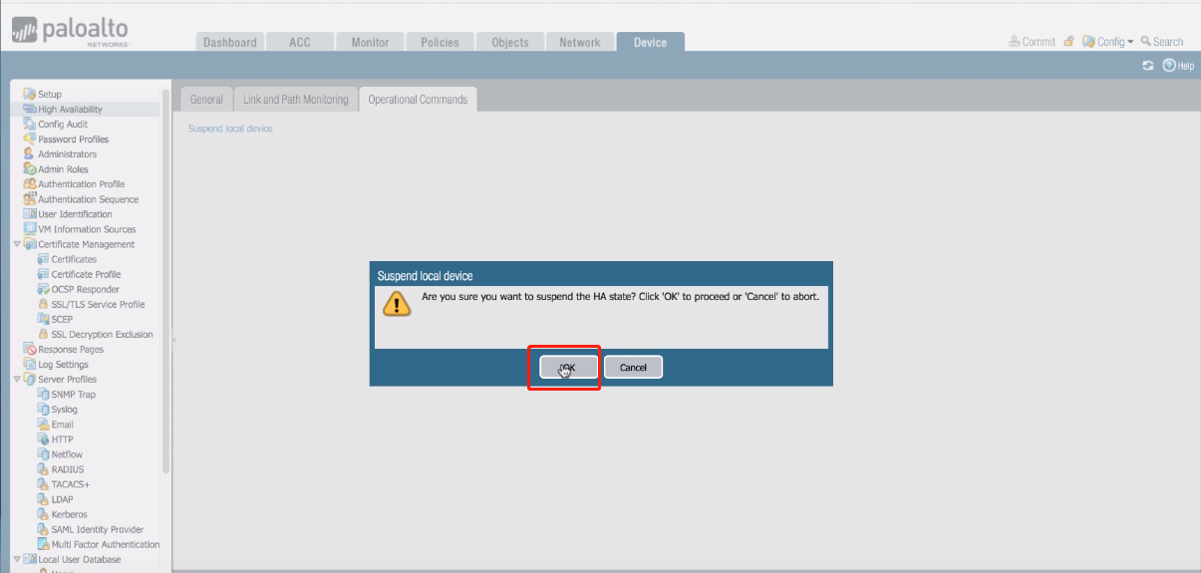Click the SCEP icon
Viewport: 1201px width, 573px height.
(43, 319)
